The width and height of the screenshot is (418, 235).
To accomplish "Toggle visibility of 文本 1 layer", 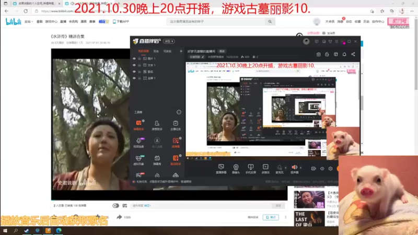I will click(x=134, y=65).
